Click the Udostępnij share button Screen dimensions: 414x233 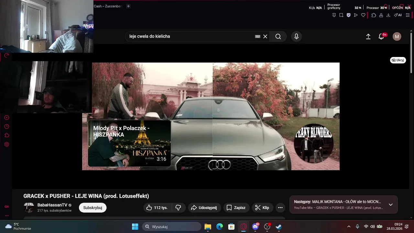pyautogui.click(x=204, y=208)
